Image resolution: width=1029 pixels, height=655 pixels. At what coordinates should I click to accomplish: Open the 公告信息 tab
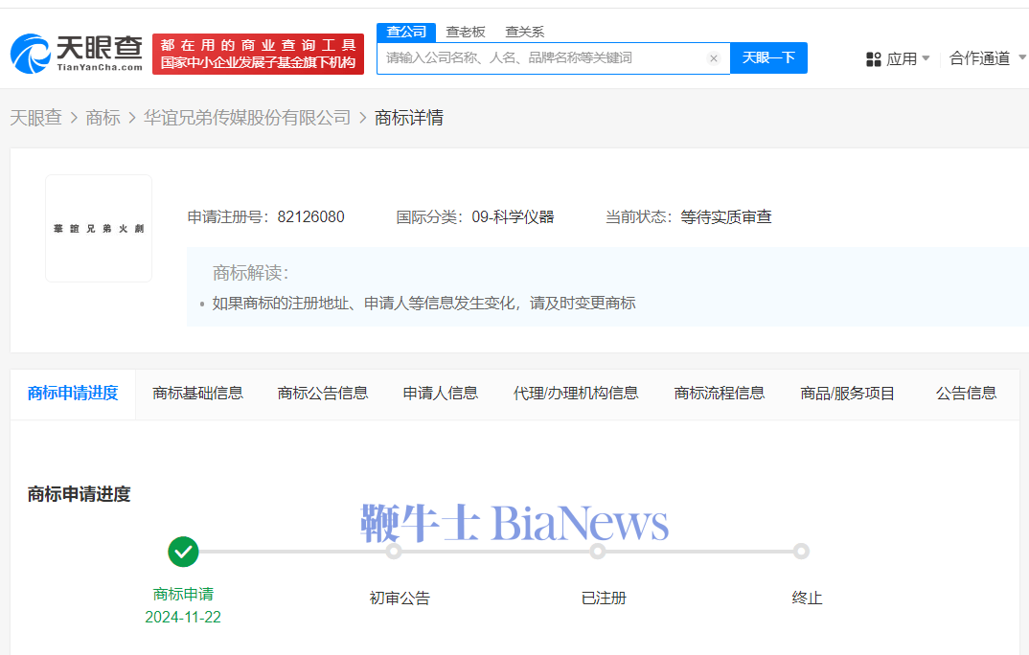(x=966, y=394)
